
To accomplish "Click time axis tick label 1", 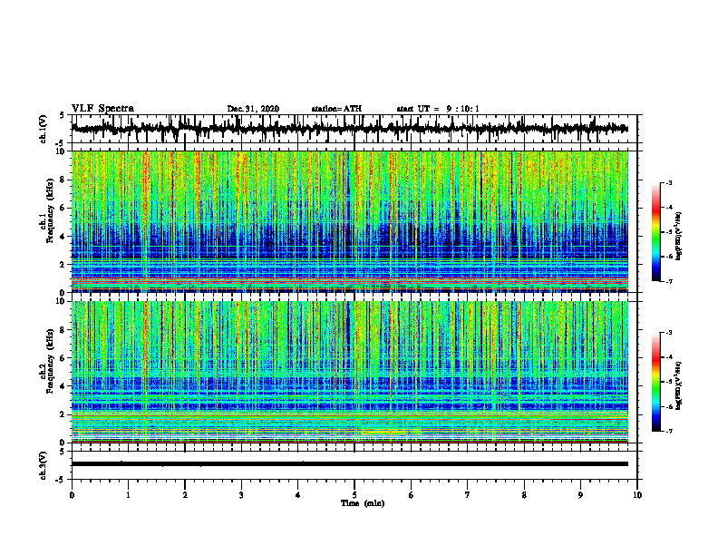I will 128,495.
